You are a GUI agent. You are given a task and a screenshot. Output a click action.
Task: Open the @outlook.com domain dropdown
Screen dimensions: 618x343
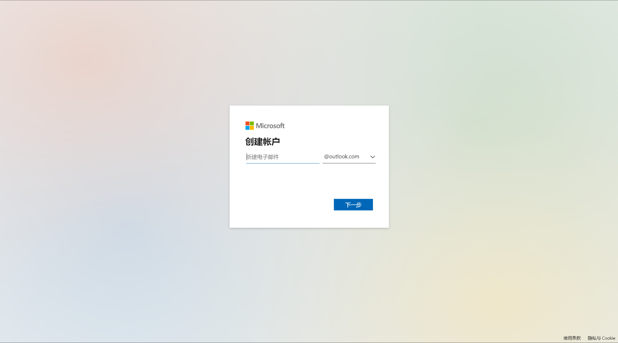(349, 157)
